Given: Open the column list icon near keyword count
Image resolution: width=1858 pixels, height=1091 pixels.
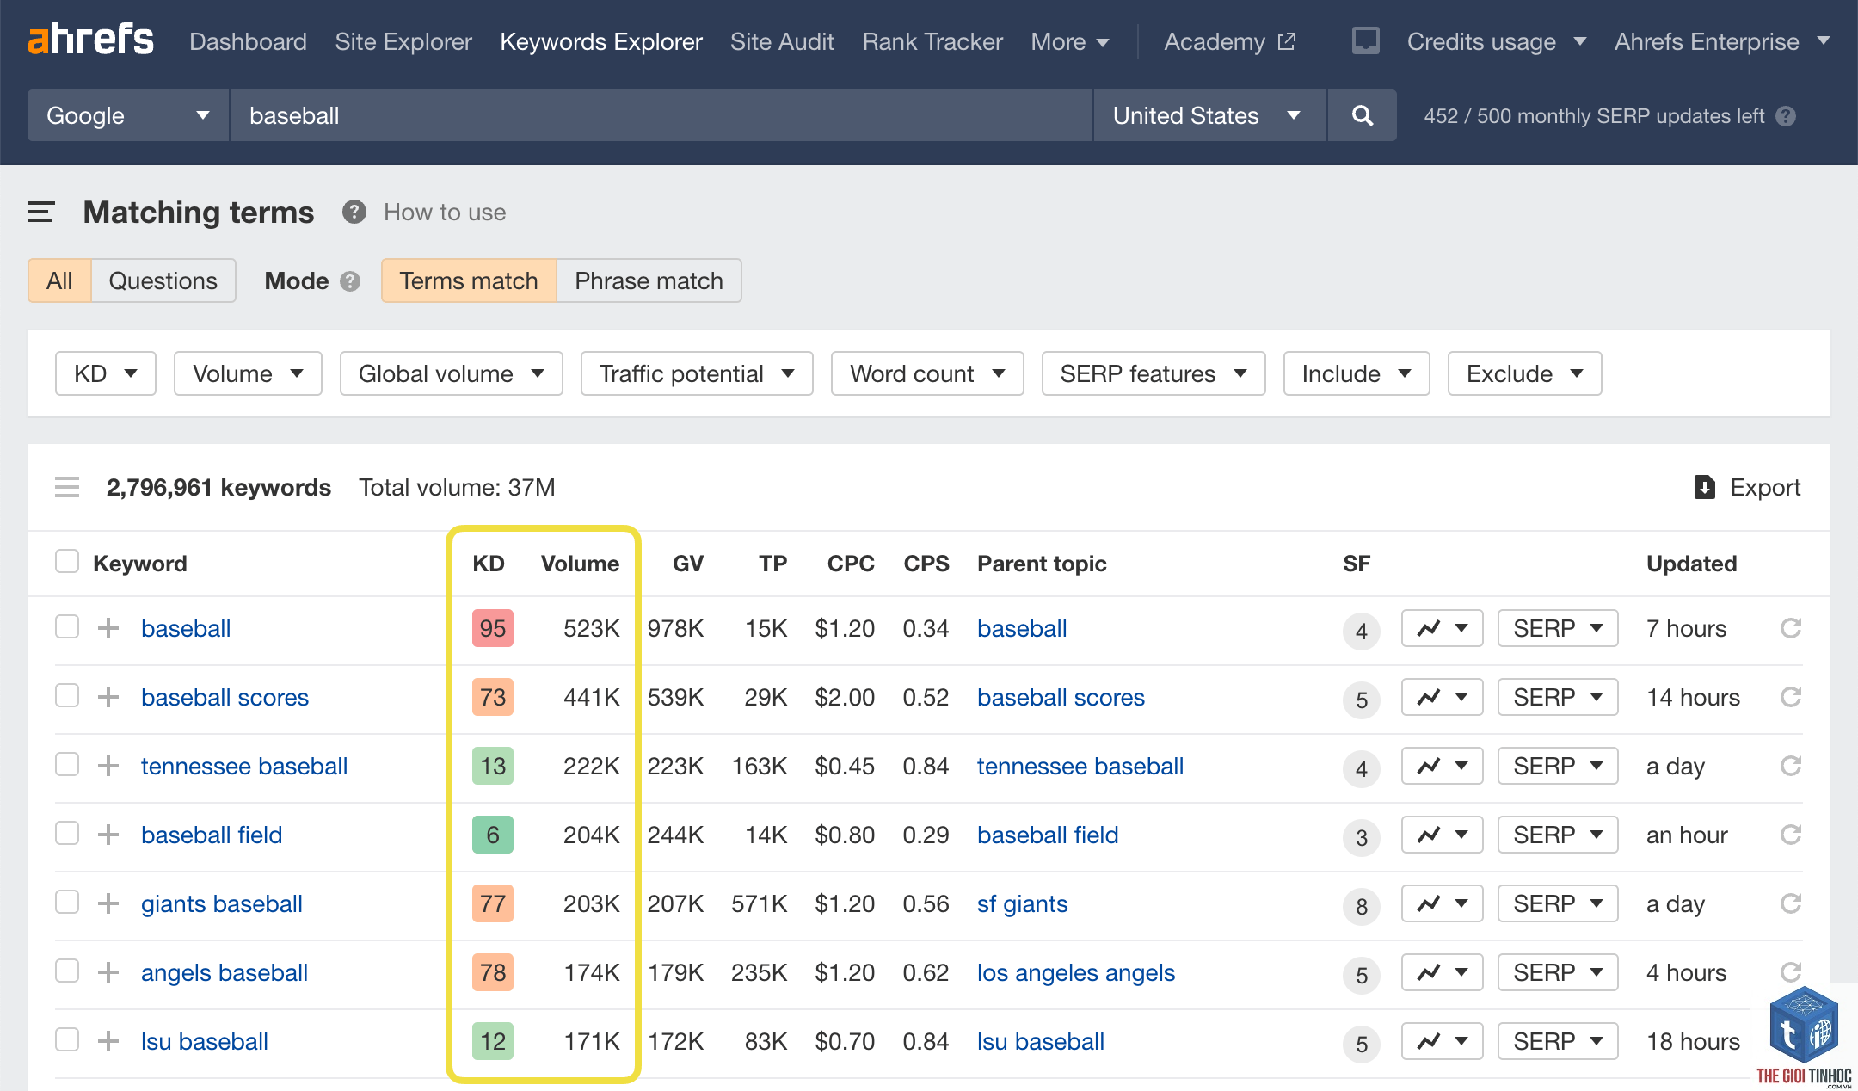Looking at the screenshot, I should pyautogui.click(x=66, y=488).
